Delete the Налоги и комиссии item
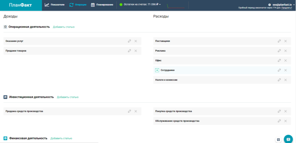Screen dimensions: 296x143 point(285,80)
